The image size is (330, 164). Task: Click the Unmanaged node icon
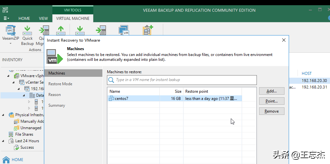tap(16, 128)
